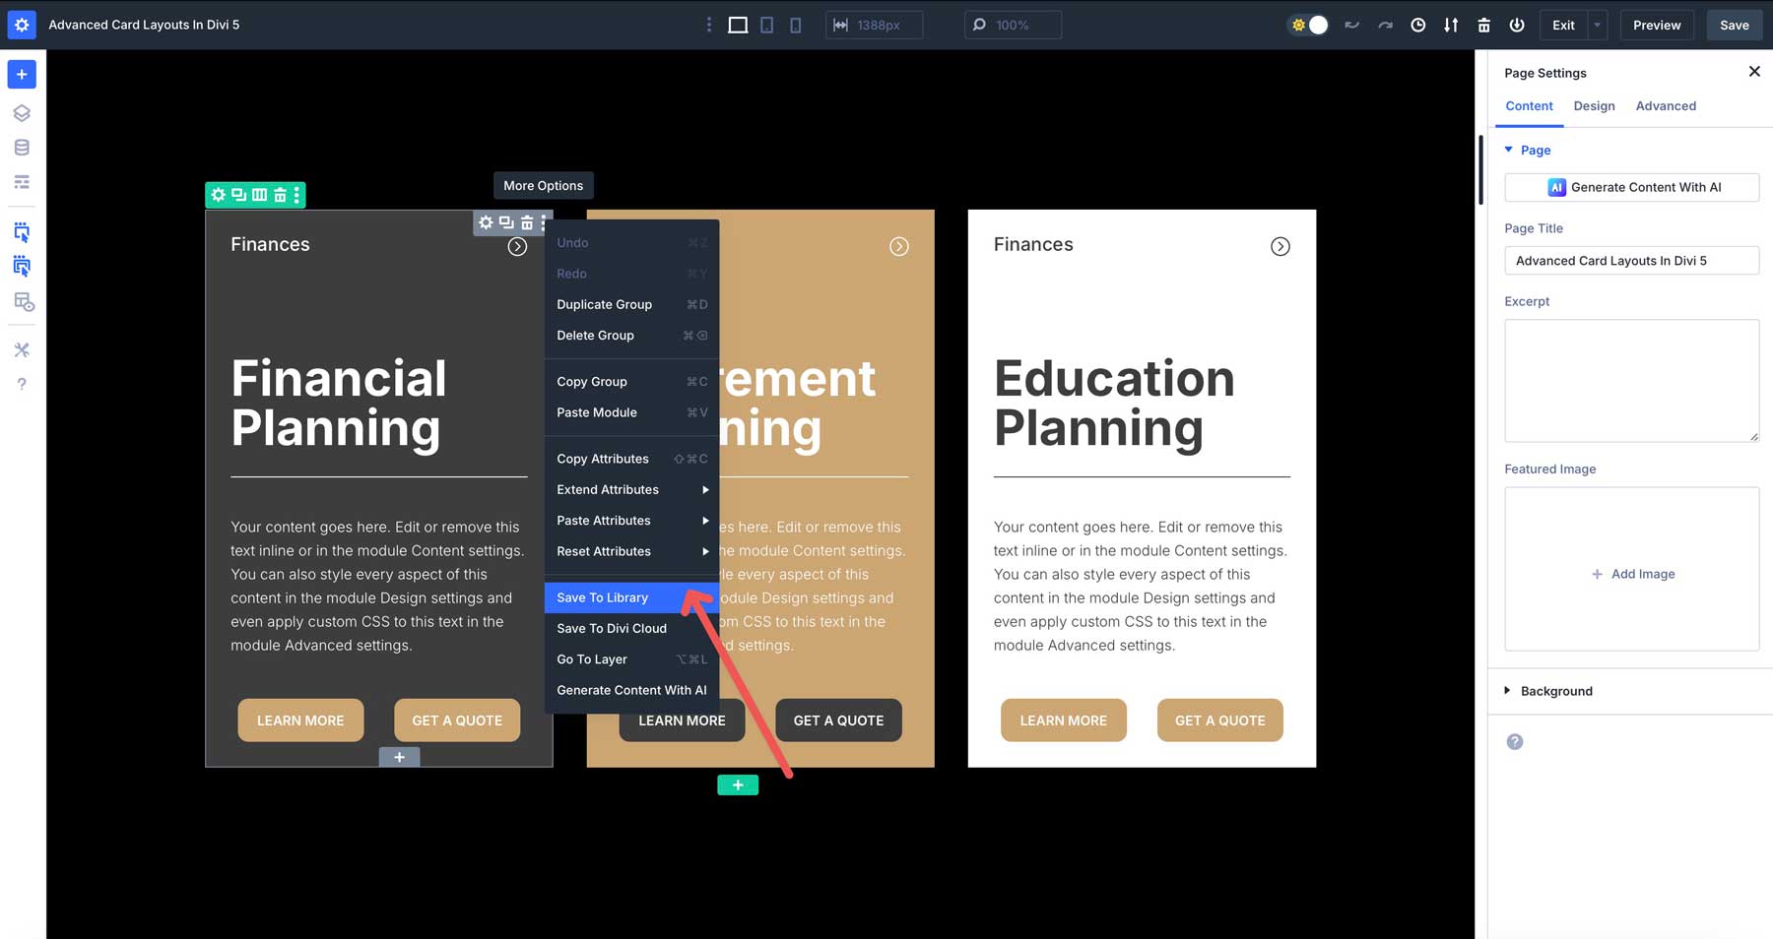Switch to click interaction mode in sidebar
The width and height of the screenshot is (1773, 939).
point(22,231)
